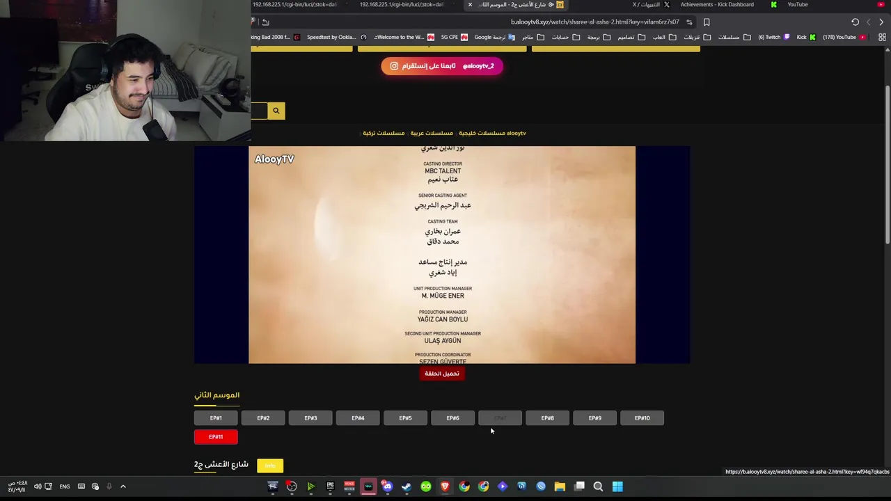The width and height of the screenshot is (891, 501).
Task: Open the (178) YouTube bookmark
Action: 844,38
